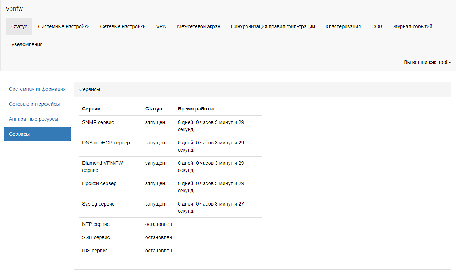Select the IDS сервис row
The height and width of the screenshot is (272, 456).
[x=95, y=251]
